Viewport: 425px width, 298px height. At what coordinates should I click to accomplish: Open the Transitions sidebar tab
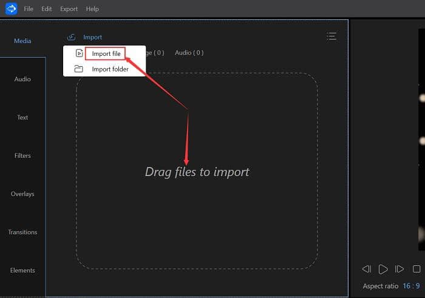(x=22, y=232)
